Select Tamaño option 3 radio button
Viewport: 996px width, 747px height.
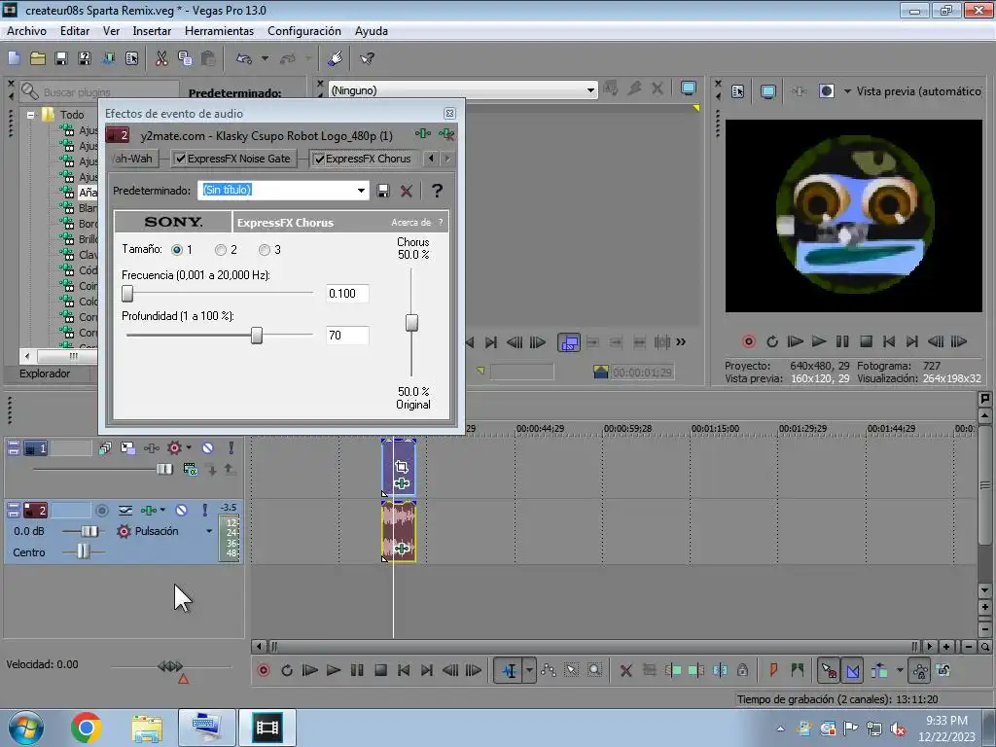point(265,250)
